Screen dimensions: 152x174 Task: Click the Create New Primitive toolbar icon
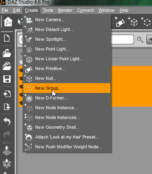[x=120, y=22]
